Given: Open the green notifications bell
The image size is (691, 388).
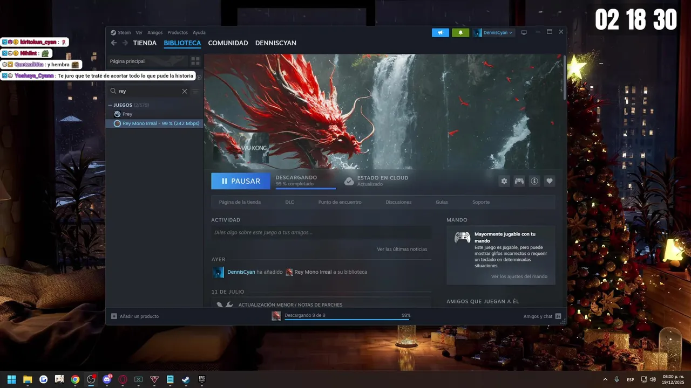Looking at the screenshot, I should pyautogui.click(x=460, y=32).
